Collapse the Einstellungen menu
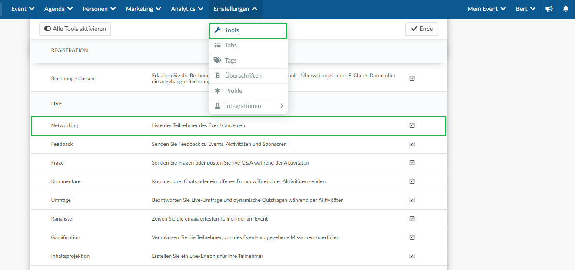This screenshot has height=270, width=575. coord(236,9)
